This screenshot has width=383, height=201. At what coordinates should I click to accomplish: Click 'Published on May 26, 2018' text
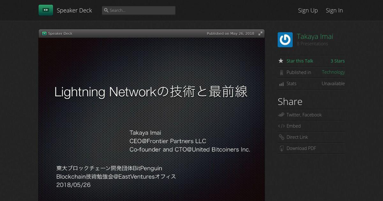tap(230, 33)
